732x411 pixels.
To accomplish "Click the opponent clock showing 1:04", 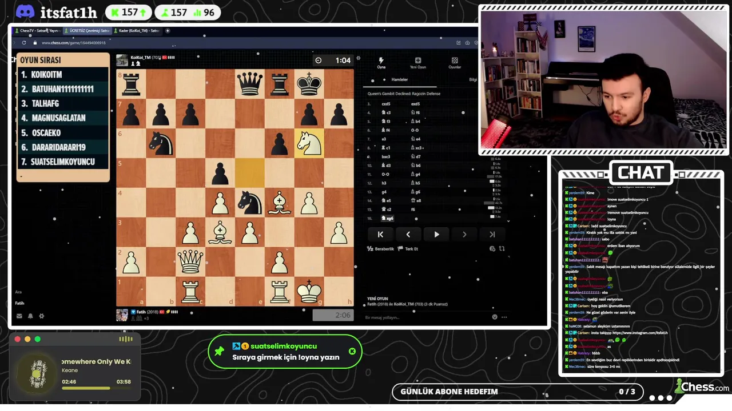I will pyautogui.click(x=333, y=61).
